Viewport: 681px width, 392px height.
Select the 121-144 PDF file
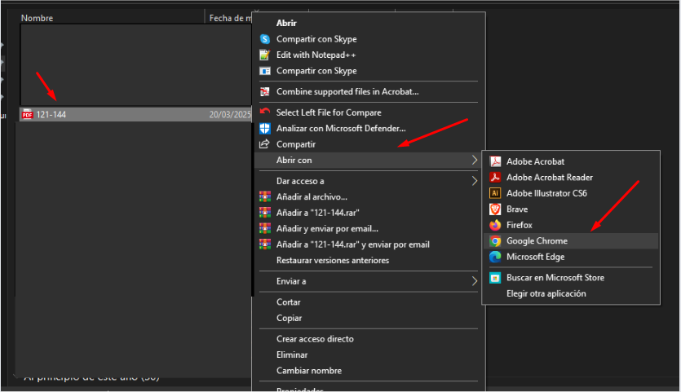[51, 115]
